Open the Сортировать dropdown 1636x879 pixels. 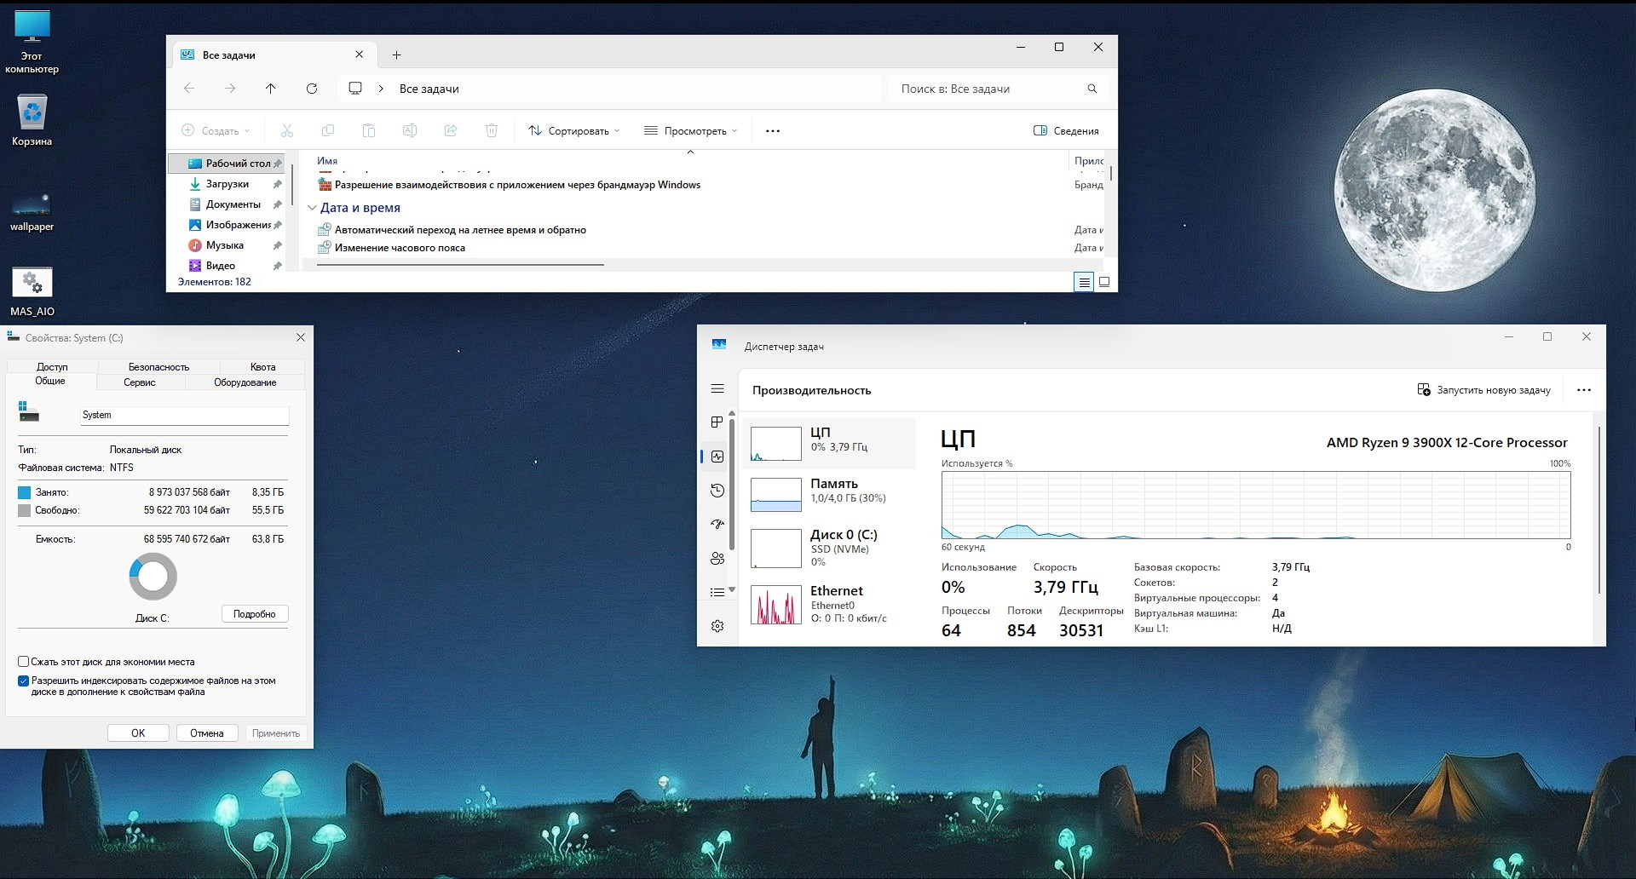coord(574,130)
